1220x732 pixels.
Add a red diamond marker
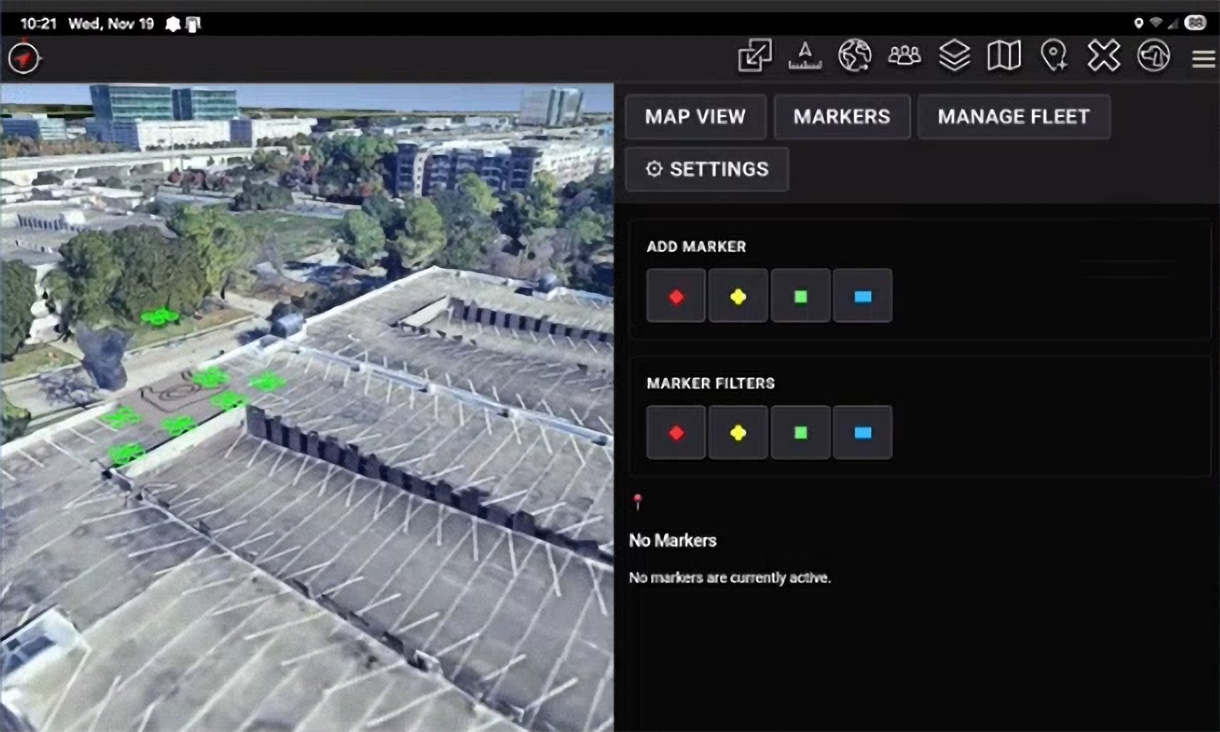pos(676,296)
